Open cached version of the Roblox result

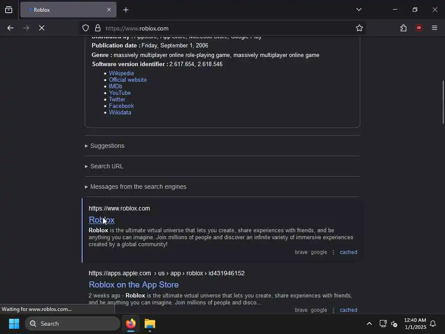coord(348,252)
